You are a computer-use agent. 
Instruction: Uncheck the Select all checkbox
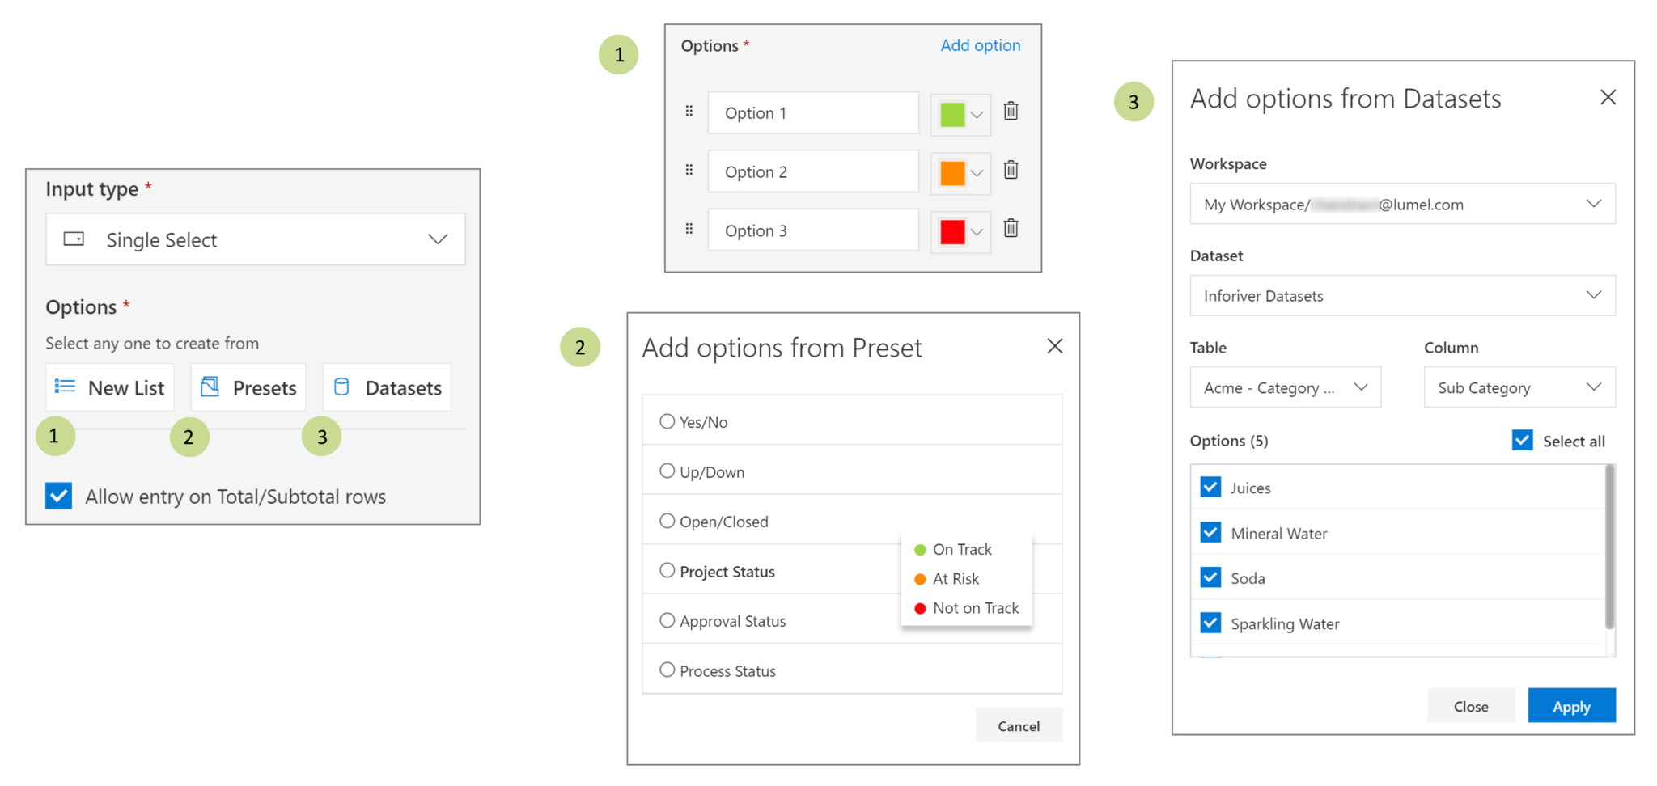pyautogui.click(x=1522, y=440)
